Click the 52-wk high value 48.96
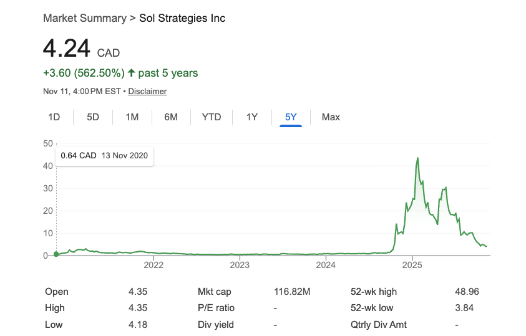The height and width of the screenshot is (336, 526). tap(467, 292)
